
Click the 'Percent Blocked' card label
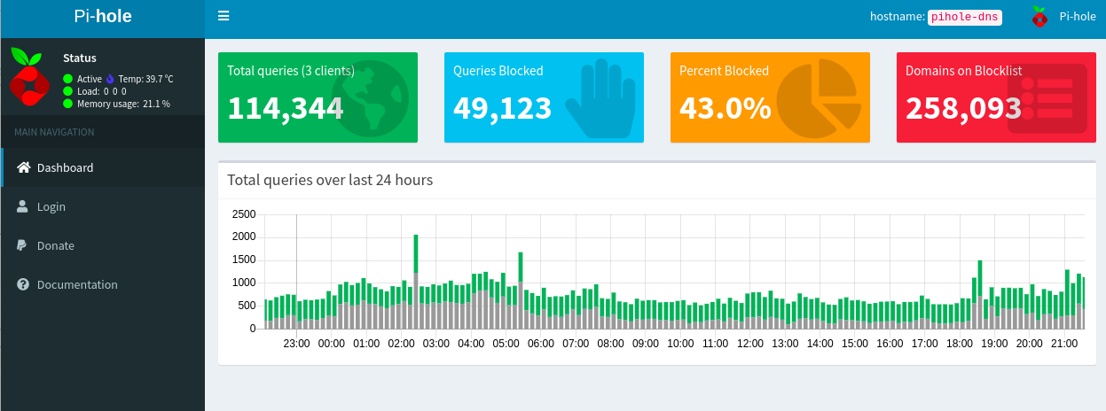(724, 71)
